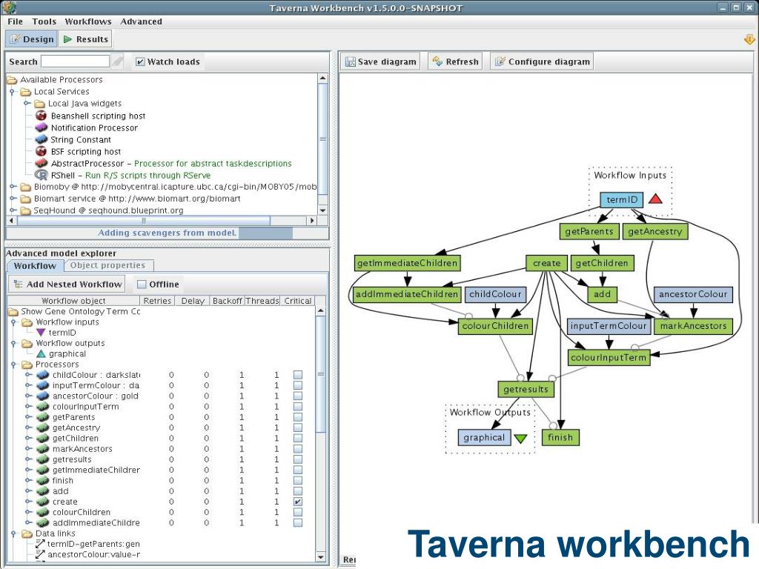The height and width of the screenshot is (569, 759).
Task: Click the orange download arrow icon
Action: click(749, 40)
